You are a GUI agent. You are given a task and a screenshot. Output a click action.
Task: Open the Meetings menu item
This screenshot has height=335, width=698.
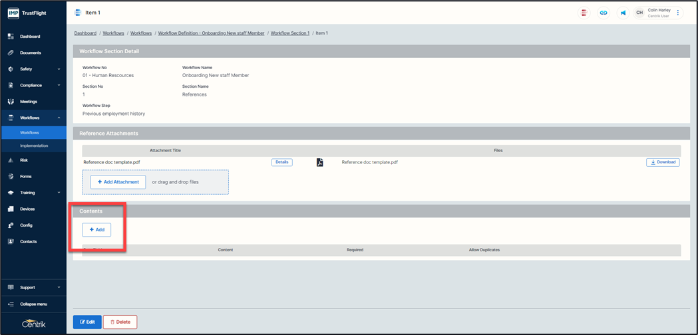[x=29, y=102]
